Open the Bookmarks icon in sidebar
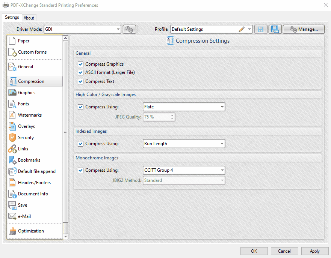 coord(12,160)
